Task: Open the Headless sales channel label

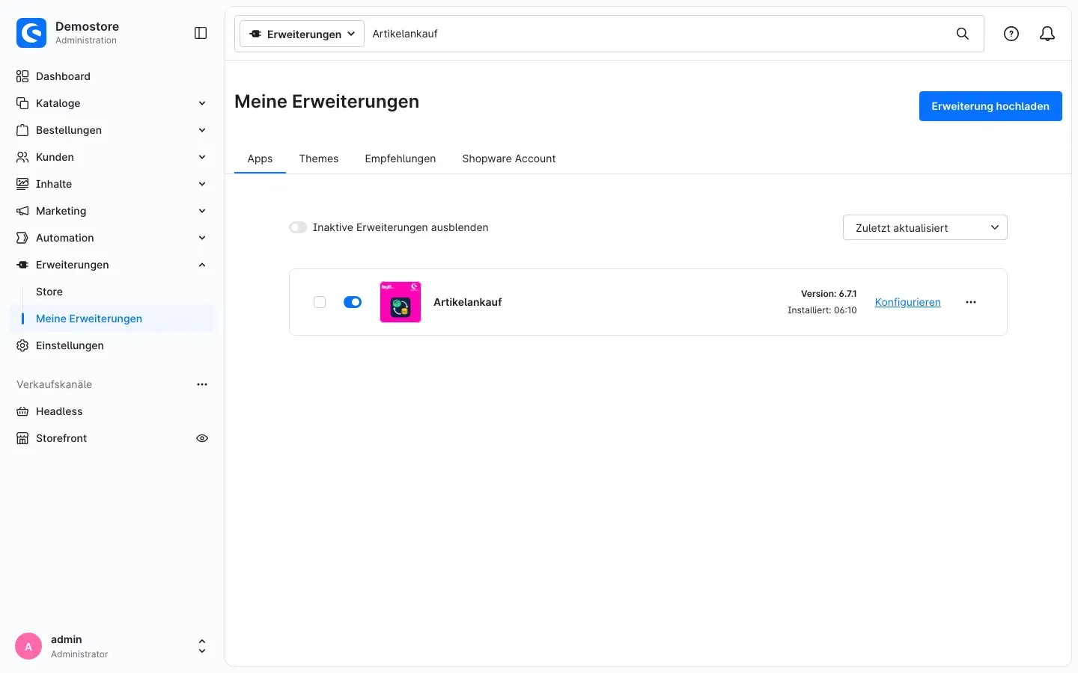Action: coord(59,411)
